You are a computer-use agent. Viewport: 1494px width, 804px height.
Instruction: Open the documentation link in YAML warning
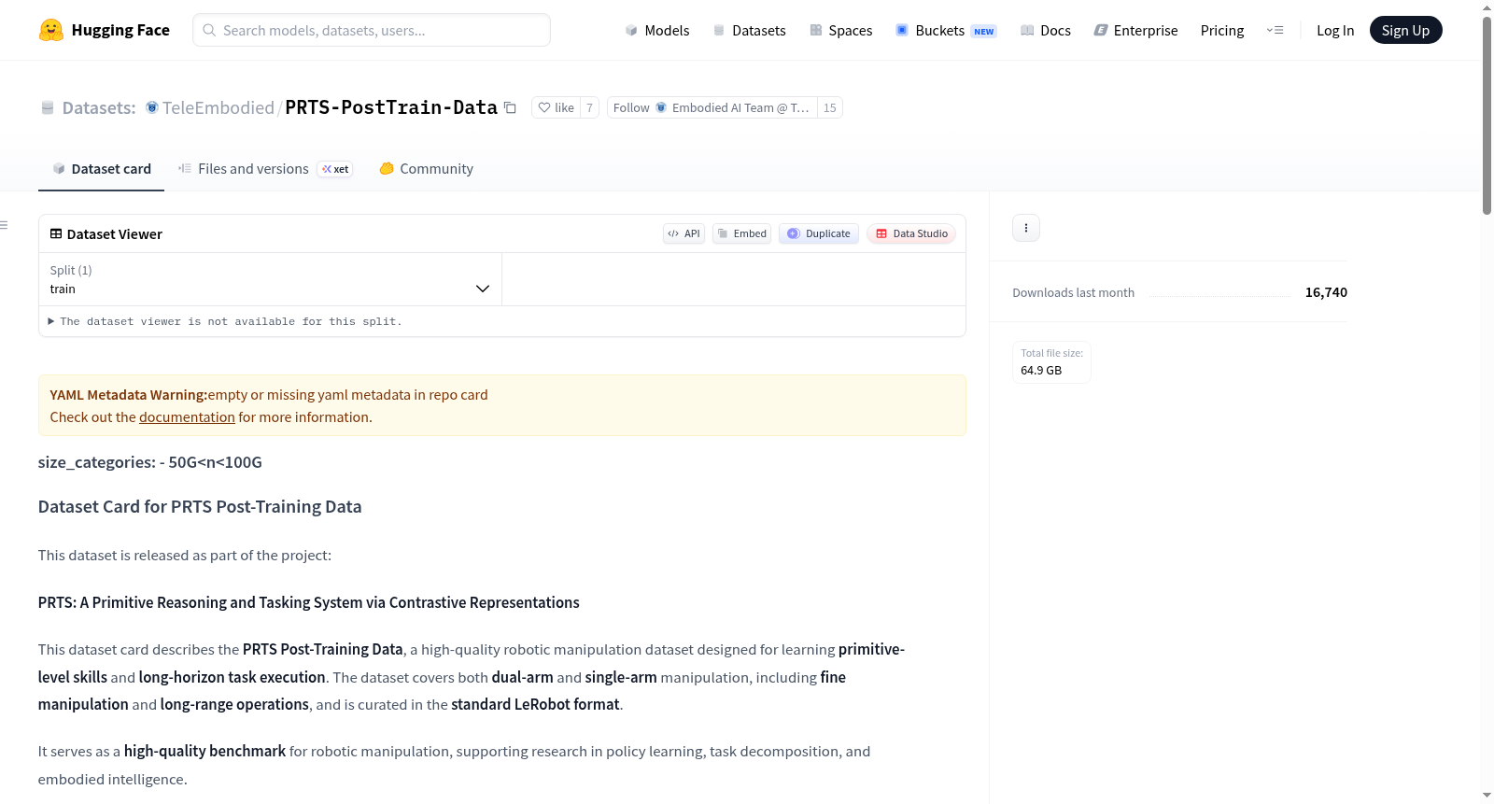tap(187, 417)
